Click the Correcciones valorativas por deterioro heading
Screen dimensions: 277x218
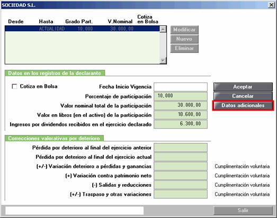point(54,139)
